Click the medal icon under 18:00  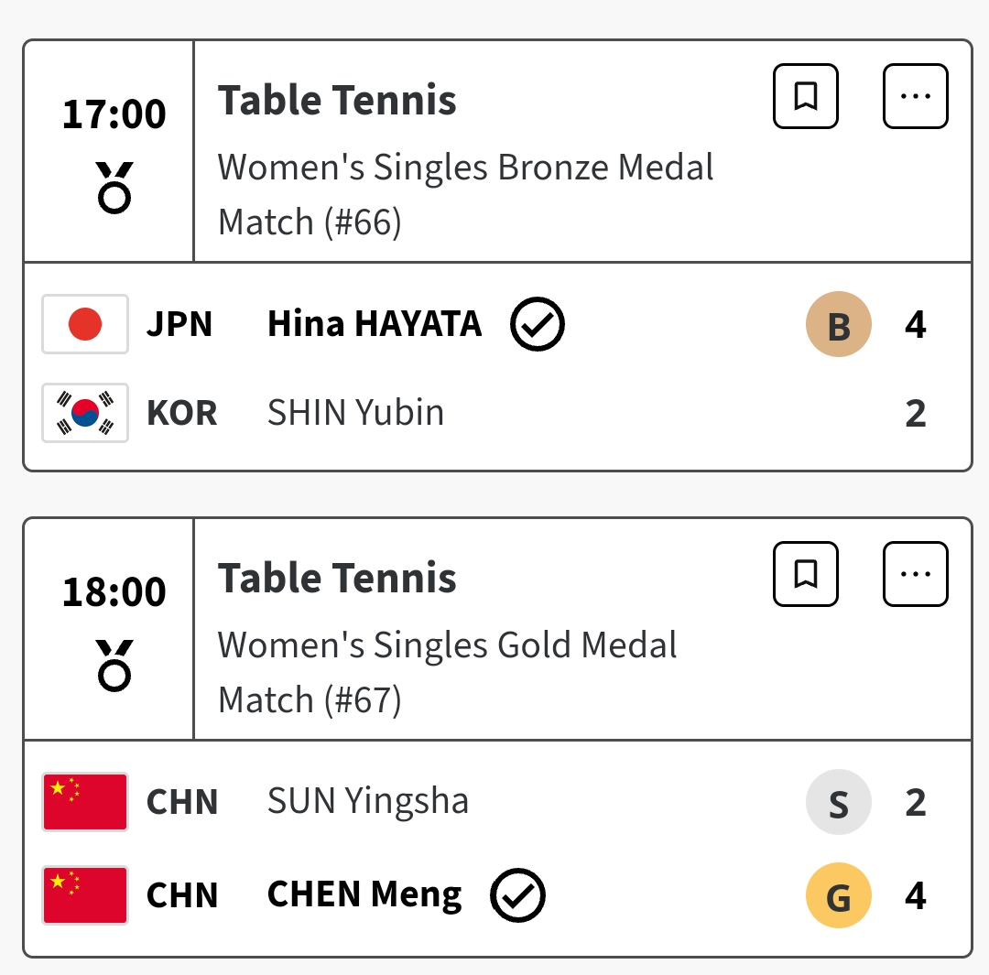(x=114, y=665)
